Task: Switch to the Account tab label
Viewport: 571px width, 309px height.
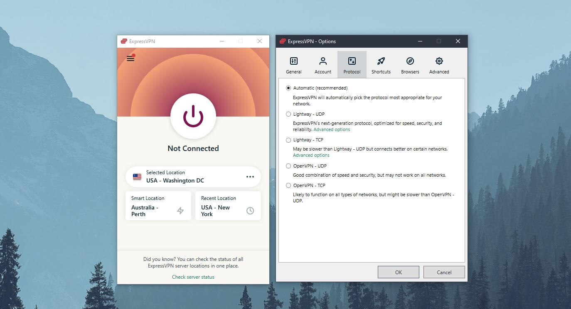Action: (x=323, y=72)
